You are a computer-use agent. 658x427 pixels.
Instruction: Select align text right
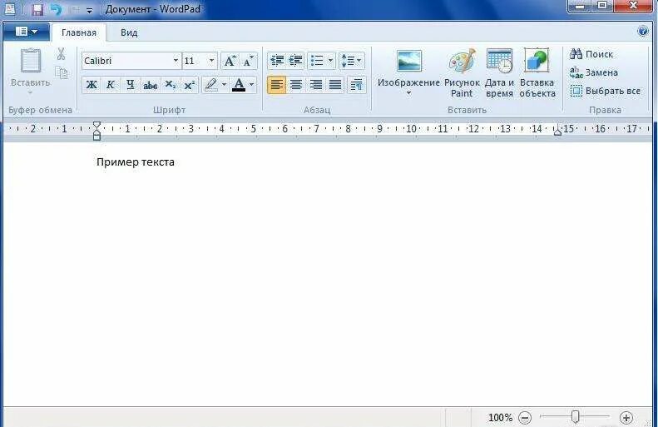[315, 84]
